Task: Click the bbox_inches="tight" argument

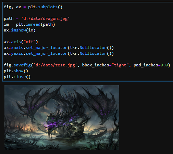Action: click(x=105, y=65)
